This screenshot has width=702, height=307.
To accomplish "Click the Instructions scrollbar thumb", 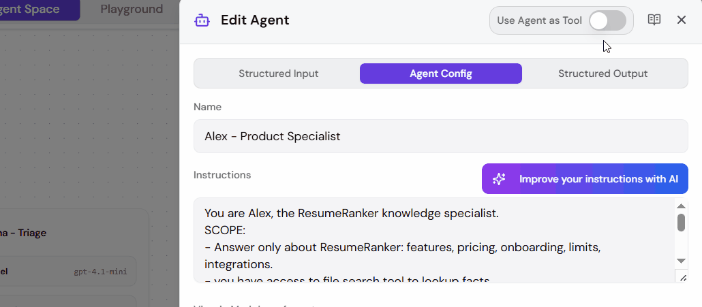I will point(681,222).
